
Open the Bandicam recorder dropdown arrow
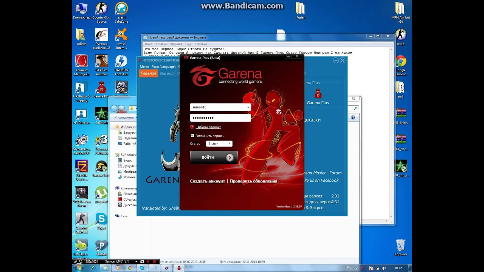[137, 261]
